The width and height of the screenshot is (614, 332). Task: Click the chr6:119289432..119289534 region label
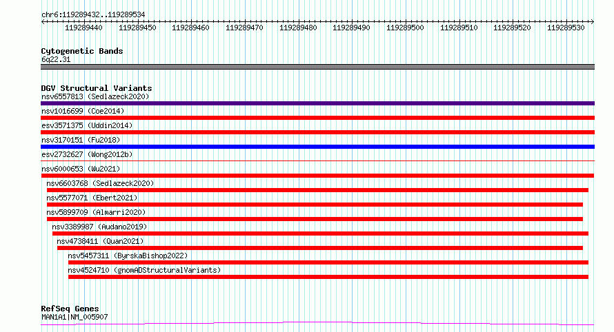pos(93,15)
